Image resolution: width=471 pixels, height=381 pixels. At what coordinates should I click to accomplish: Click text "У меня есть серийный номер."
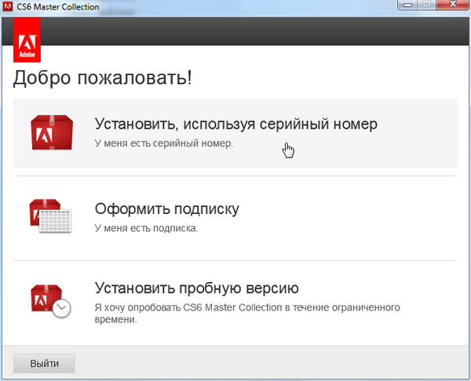(164, 143)
